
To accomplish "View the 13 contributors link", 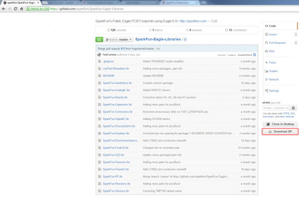I will coord(236,30).
